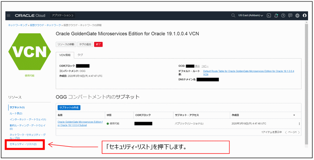The height and width of the screenshot is (160, 314).
Task: Select インターネット・ゲートウェイ(1) resource
Action: 28,119
